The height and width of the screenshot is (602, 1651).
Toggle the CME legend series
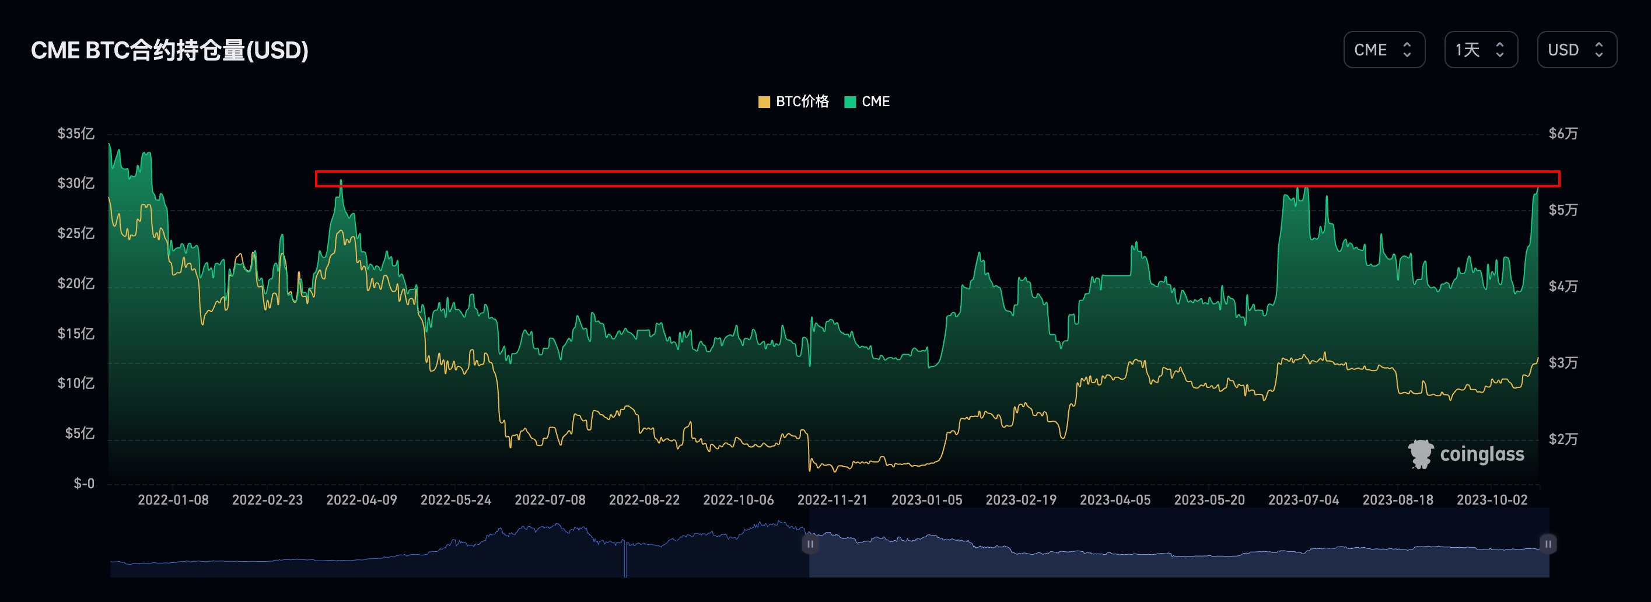[x=867, y=101]
